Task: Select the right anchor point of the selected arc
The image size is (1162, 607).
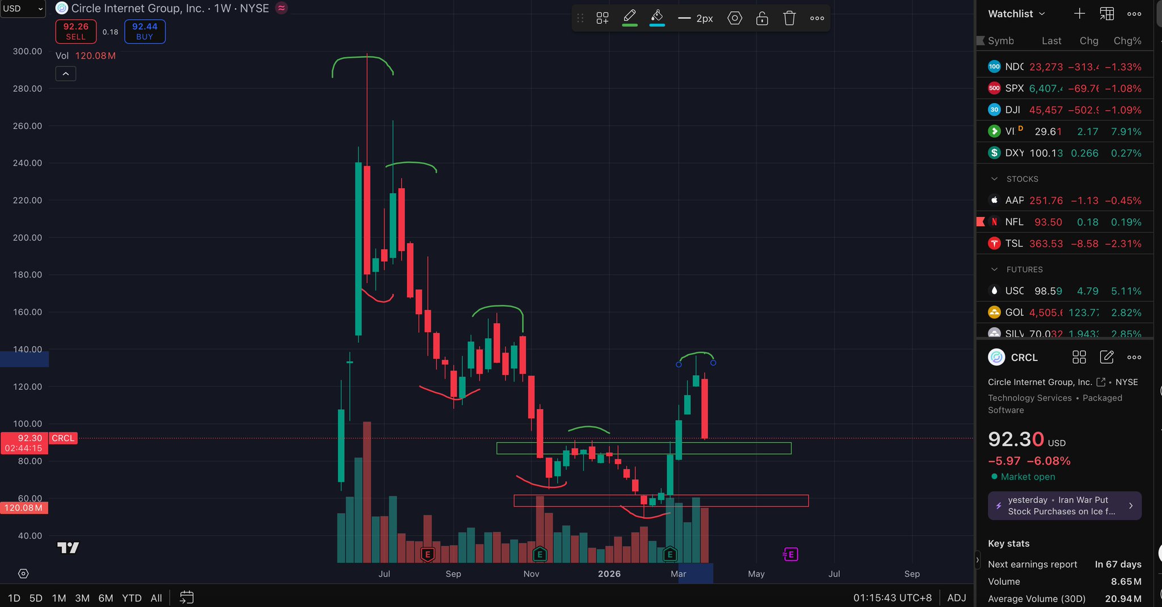Action: [713, 363]
